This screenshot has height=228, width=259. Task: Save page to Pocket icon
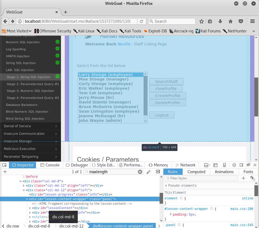pyautogui.click(x=241, y=21)
